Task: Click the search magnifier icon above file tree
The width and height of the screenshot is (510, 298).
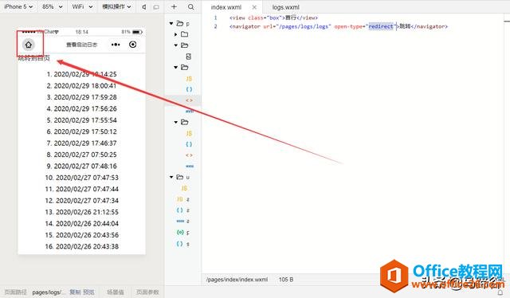Action: click(191, 6)
